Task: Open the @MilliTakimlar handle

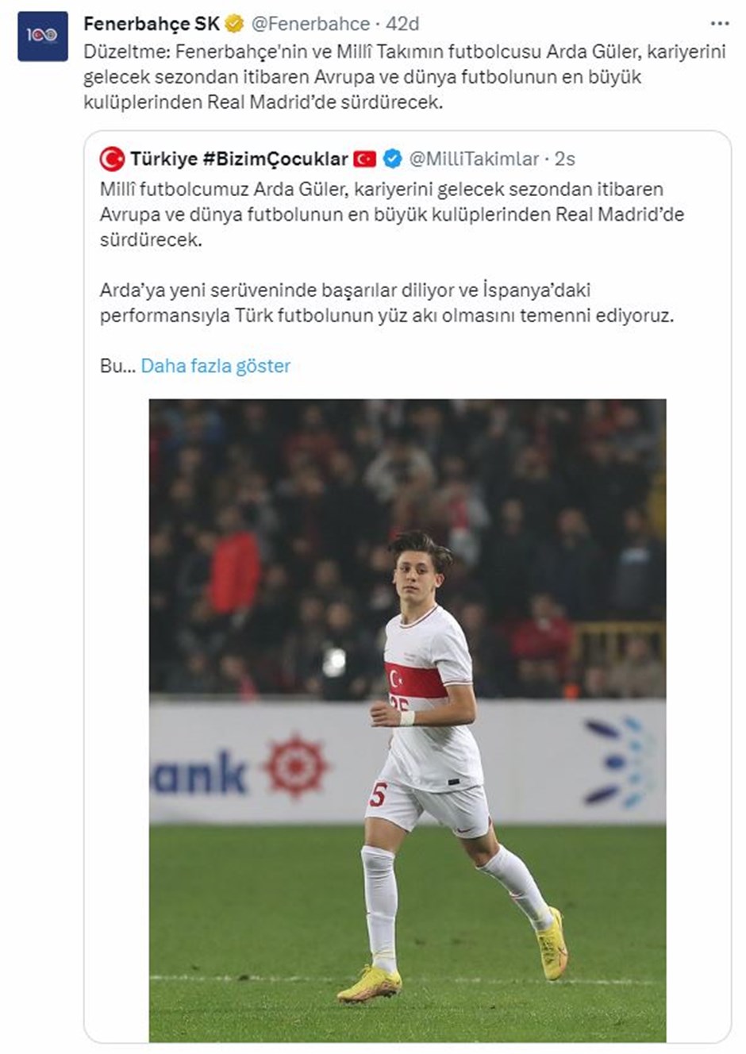Action: tap(474, 160)
